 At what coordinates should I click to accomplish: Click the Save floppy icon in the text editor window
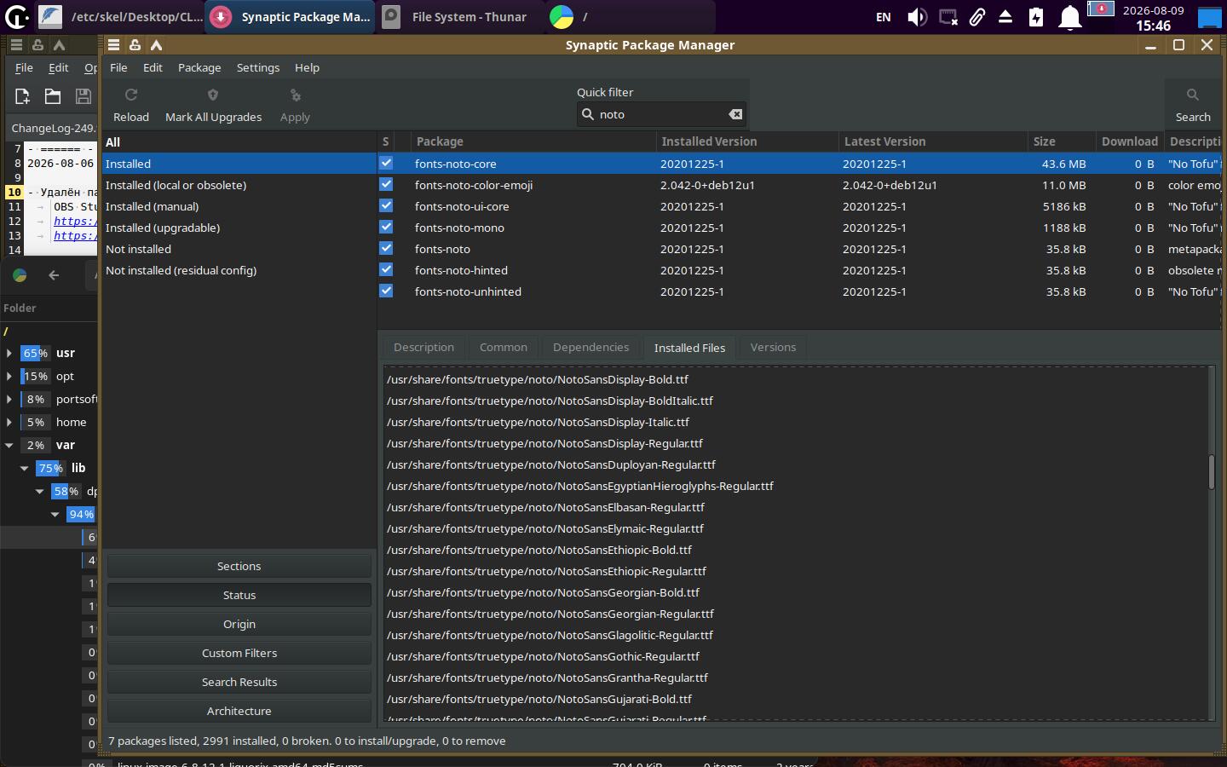pos(83,96)
